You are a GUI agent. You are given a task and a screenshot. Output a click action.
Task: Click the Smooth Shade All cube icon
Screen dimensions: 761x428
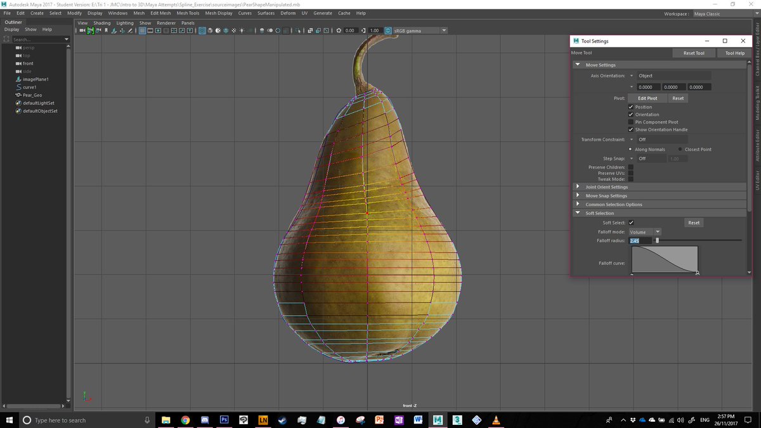tap(210, 30)
